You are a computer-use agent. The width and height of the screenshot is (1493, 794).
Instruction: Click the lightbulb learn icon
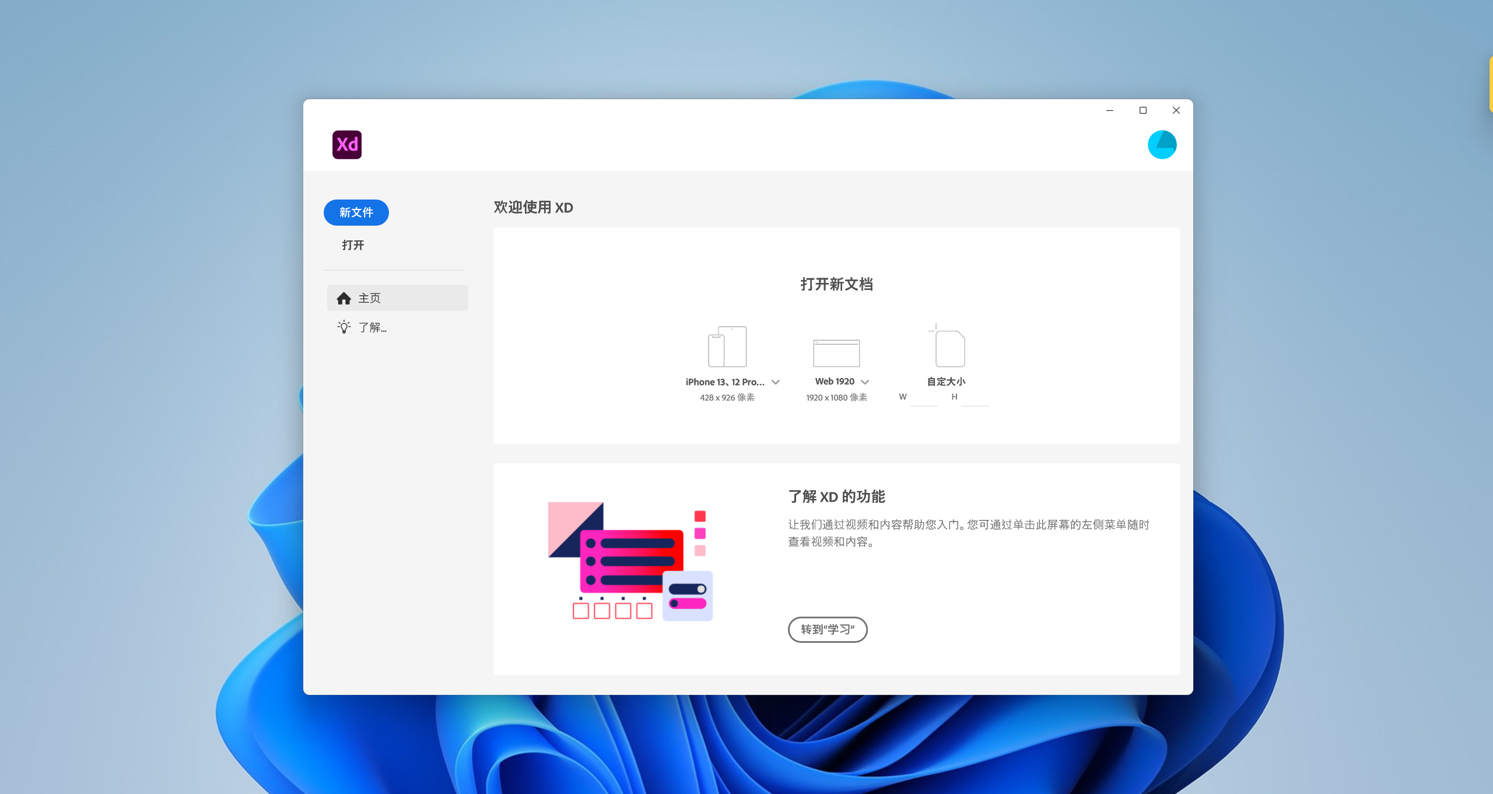pyautogui.click(x=344, y=327)
